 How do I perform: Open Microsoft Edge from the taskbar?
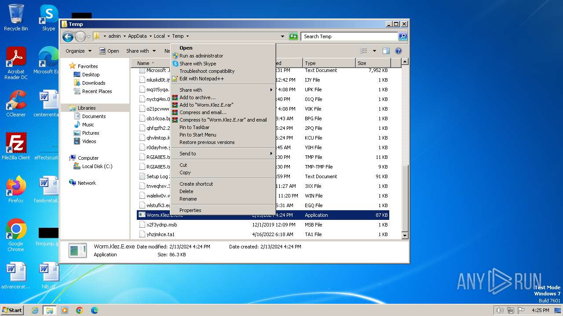point(95,310)
